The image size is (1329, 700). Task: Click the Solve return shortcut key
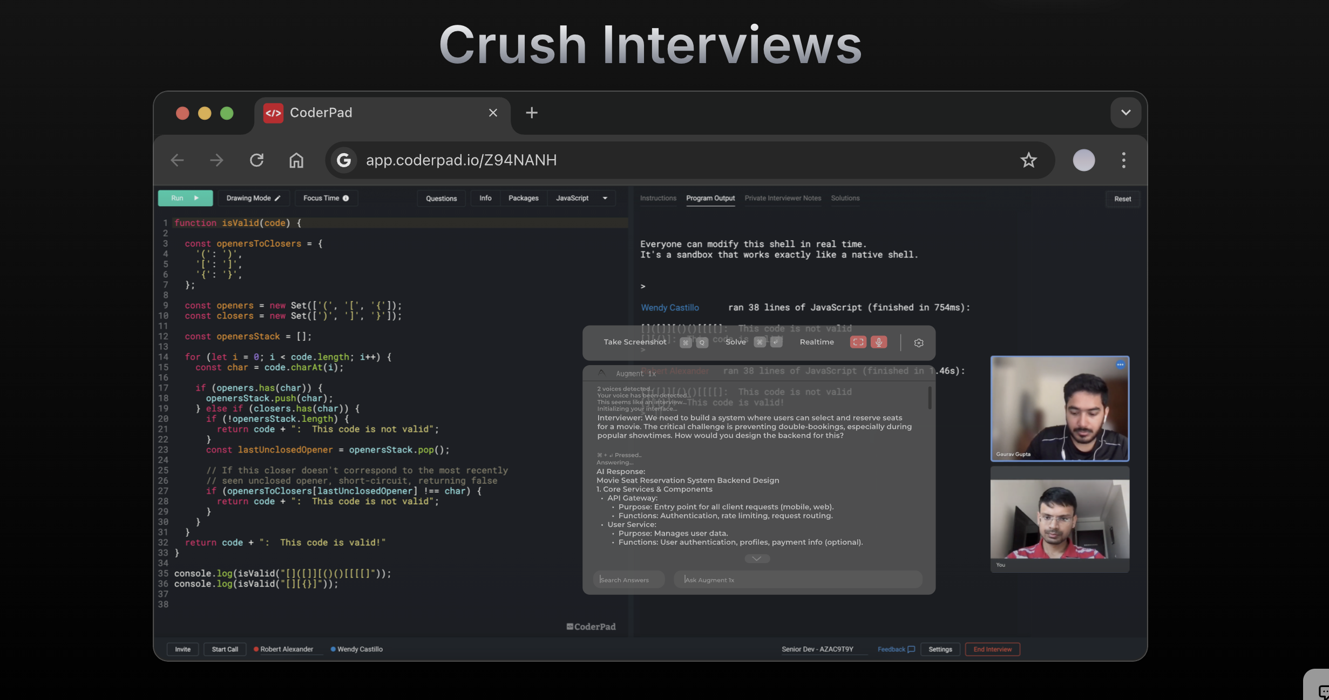776,342
